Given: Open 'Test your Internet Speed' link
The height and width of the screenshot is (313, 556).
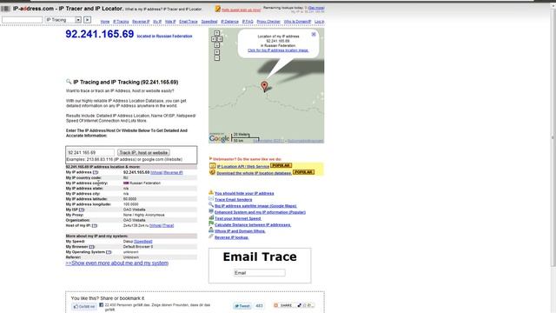Looking at the screenshot, I should point(237,218).
